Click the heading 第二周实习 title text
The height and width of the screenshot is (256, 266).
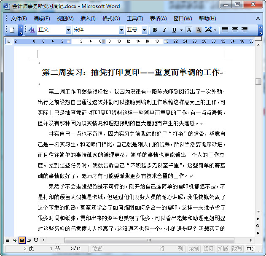pyautogui.click(x=131, y=72)
